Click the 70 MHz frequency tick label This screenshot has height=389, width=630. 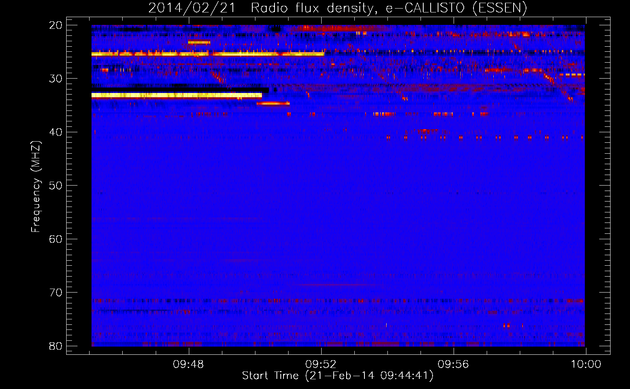pyautogui.click(x=56, y=293)
